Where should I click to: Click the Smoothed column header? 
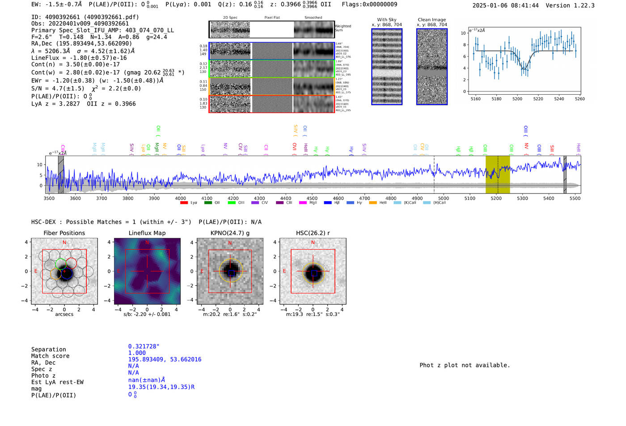[313, 18]
